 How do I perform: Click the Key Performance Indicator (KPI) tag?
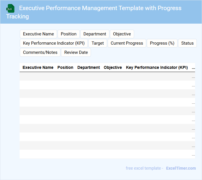[54, 43]
